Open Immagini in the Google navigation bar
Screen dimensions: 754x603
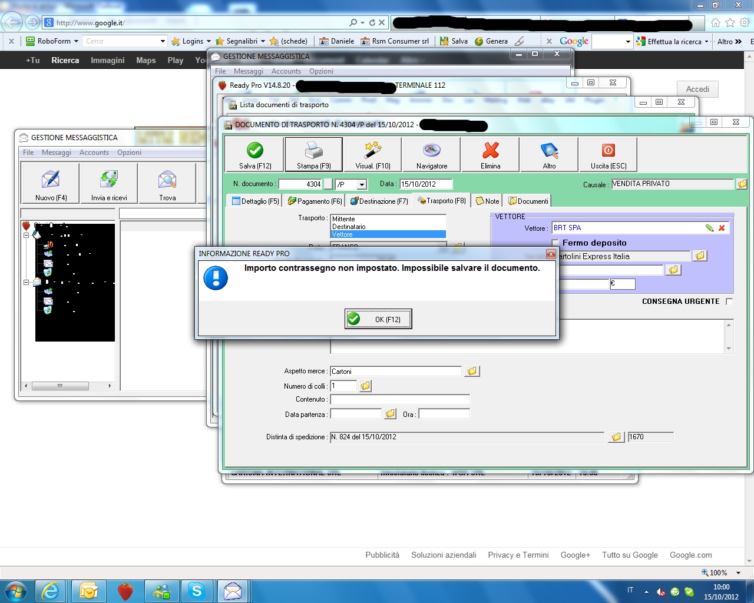coord(108,60)
